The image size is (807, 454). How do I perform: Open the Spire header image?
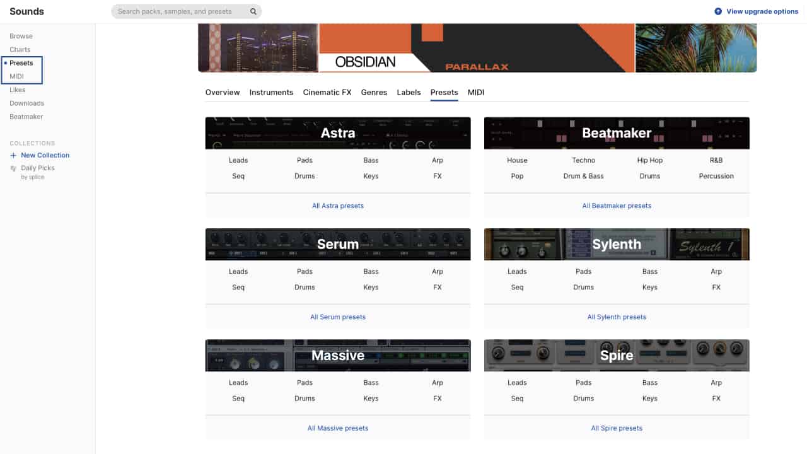(617, 356)
